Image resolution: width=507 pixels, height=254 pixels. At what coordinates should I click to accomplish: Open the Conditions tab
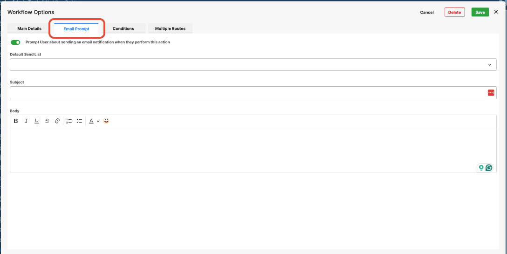pos(123,28)
